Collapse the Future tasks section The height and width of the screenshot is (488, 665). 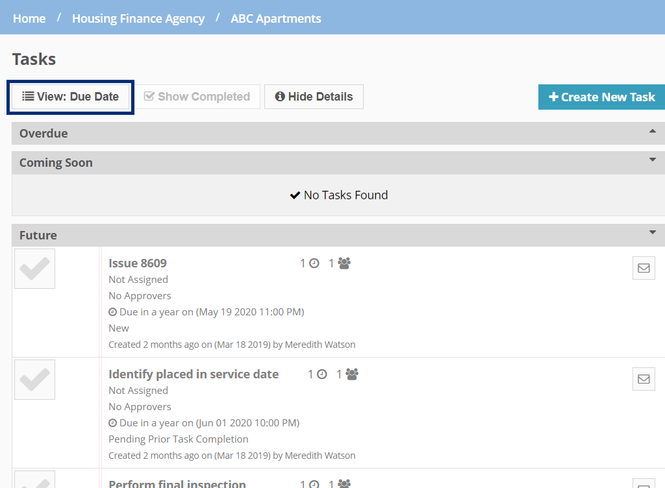click(653, 233)
